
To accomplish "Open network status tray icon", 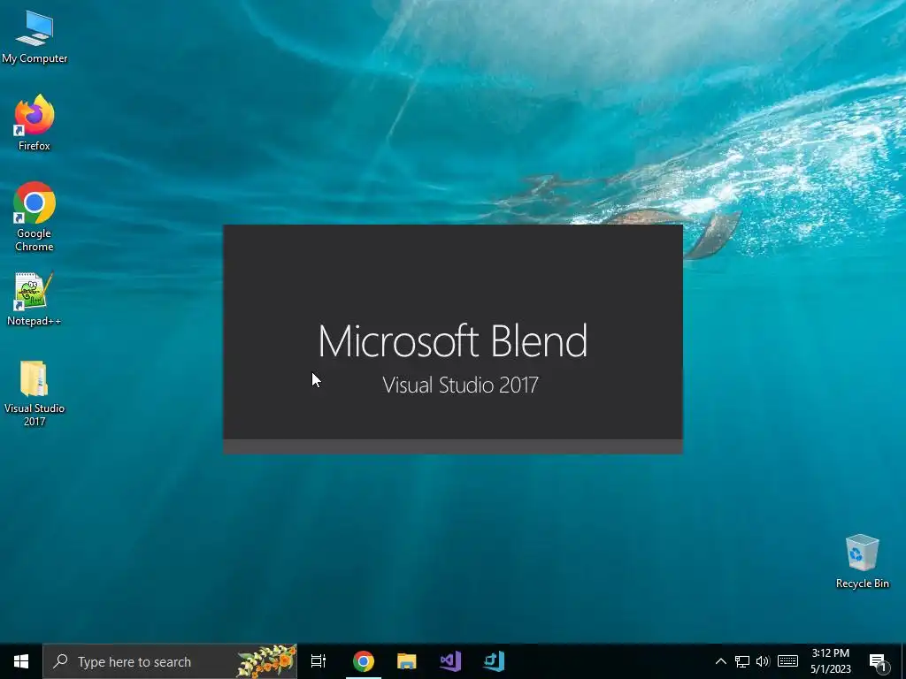I will (742, 661).
